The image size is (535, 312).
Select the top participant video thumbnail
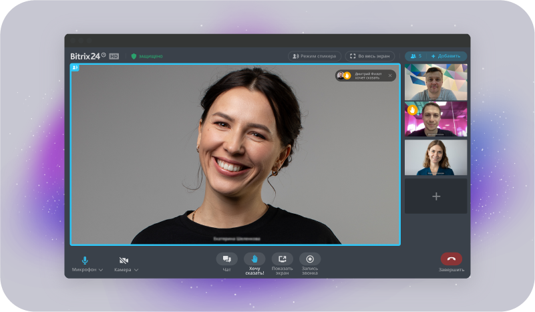[x=435, y=82]
